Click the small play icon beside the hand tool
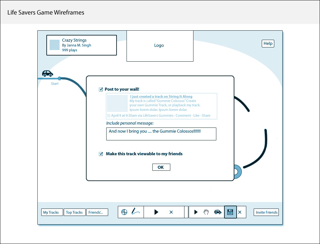 [x=196, y=212]
